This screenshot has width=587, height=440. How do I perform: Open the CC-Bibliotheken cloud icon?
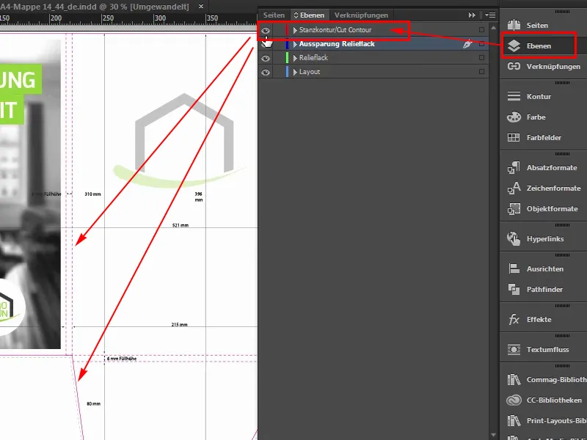click(514, 400)
